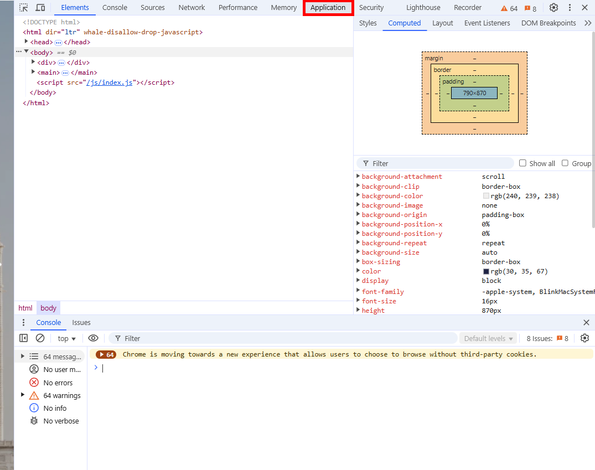Activate the inspect element picker icon
Image resolution: width=595 pixels, height=470 pixels.
pyautogui.click(x=24, y=8)
